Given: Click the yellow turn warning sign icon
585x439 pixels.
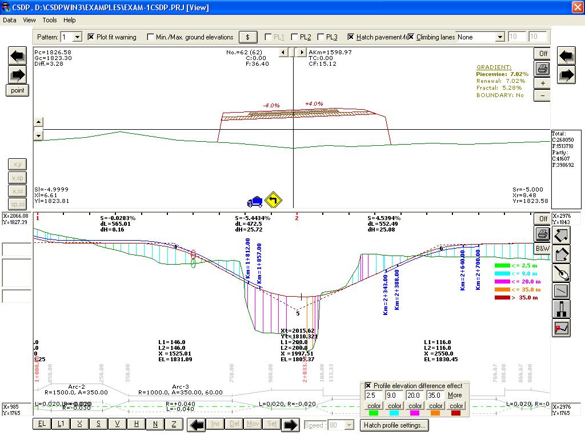Looking at the screenshot, I should (x=273, y=200).
